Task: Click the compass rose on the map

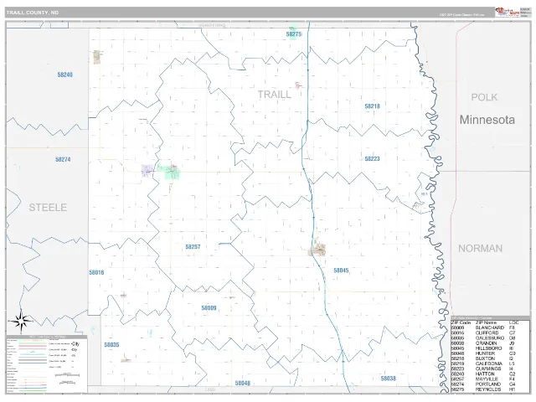Action: (x=21, y=322)
